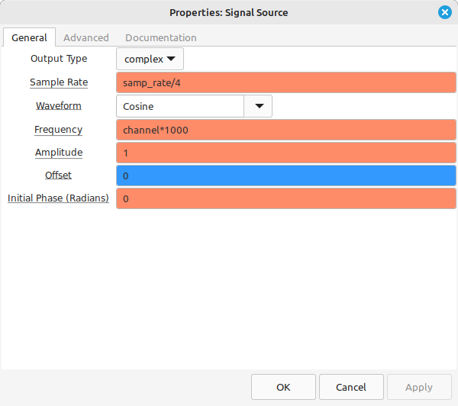This screenshot has width=458, height=406.
Task: Select the Cosine waveform combo box
Action: [180, 106]
